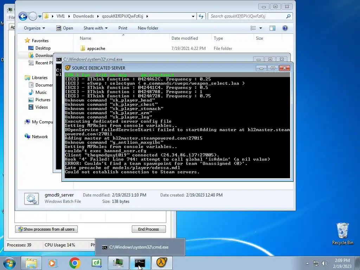The image size is (360, 270).
Task: Open the Windows Start button
Action: 9,263
